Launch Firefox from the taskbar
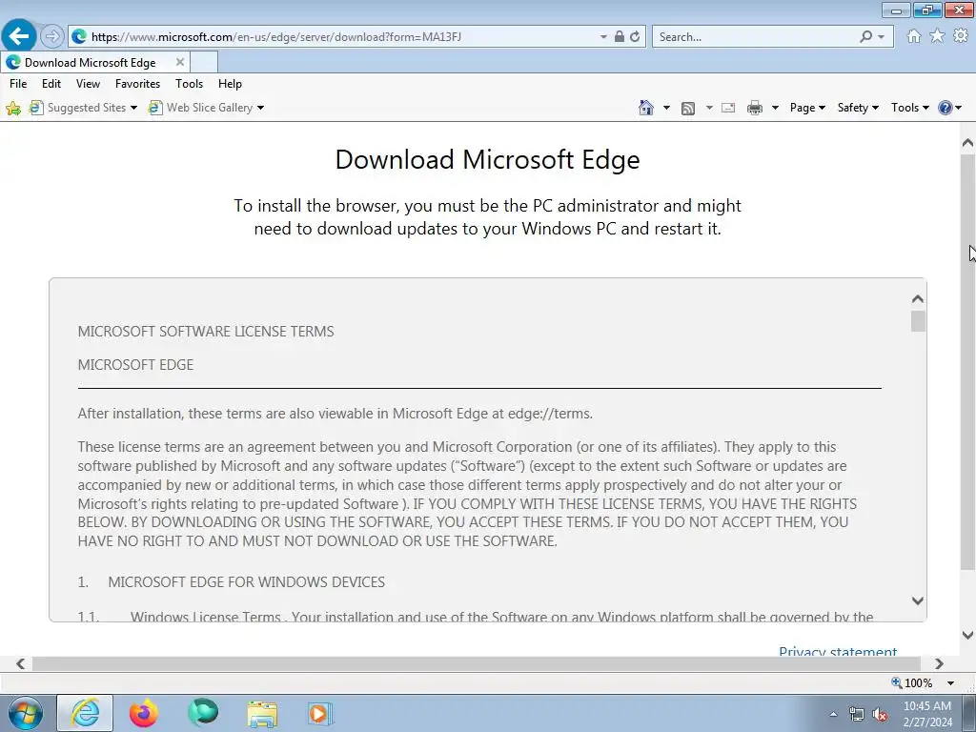This screenshot has height=732, width=976. 144,713
